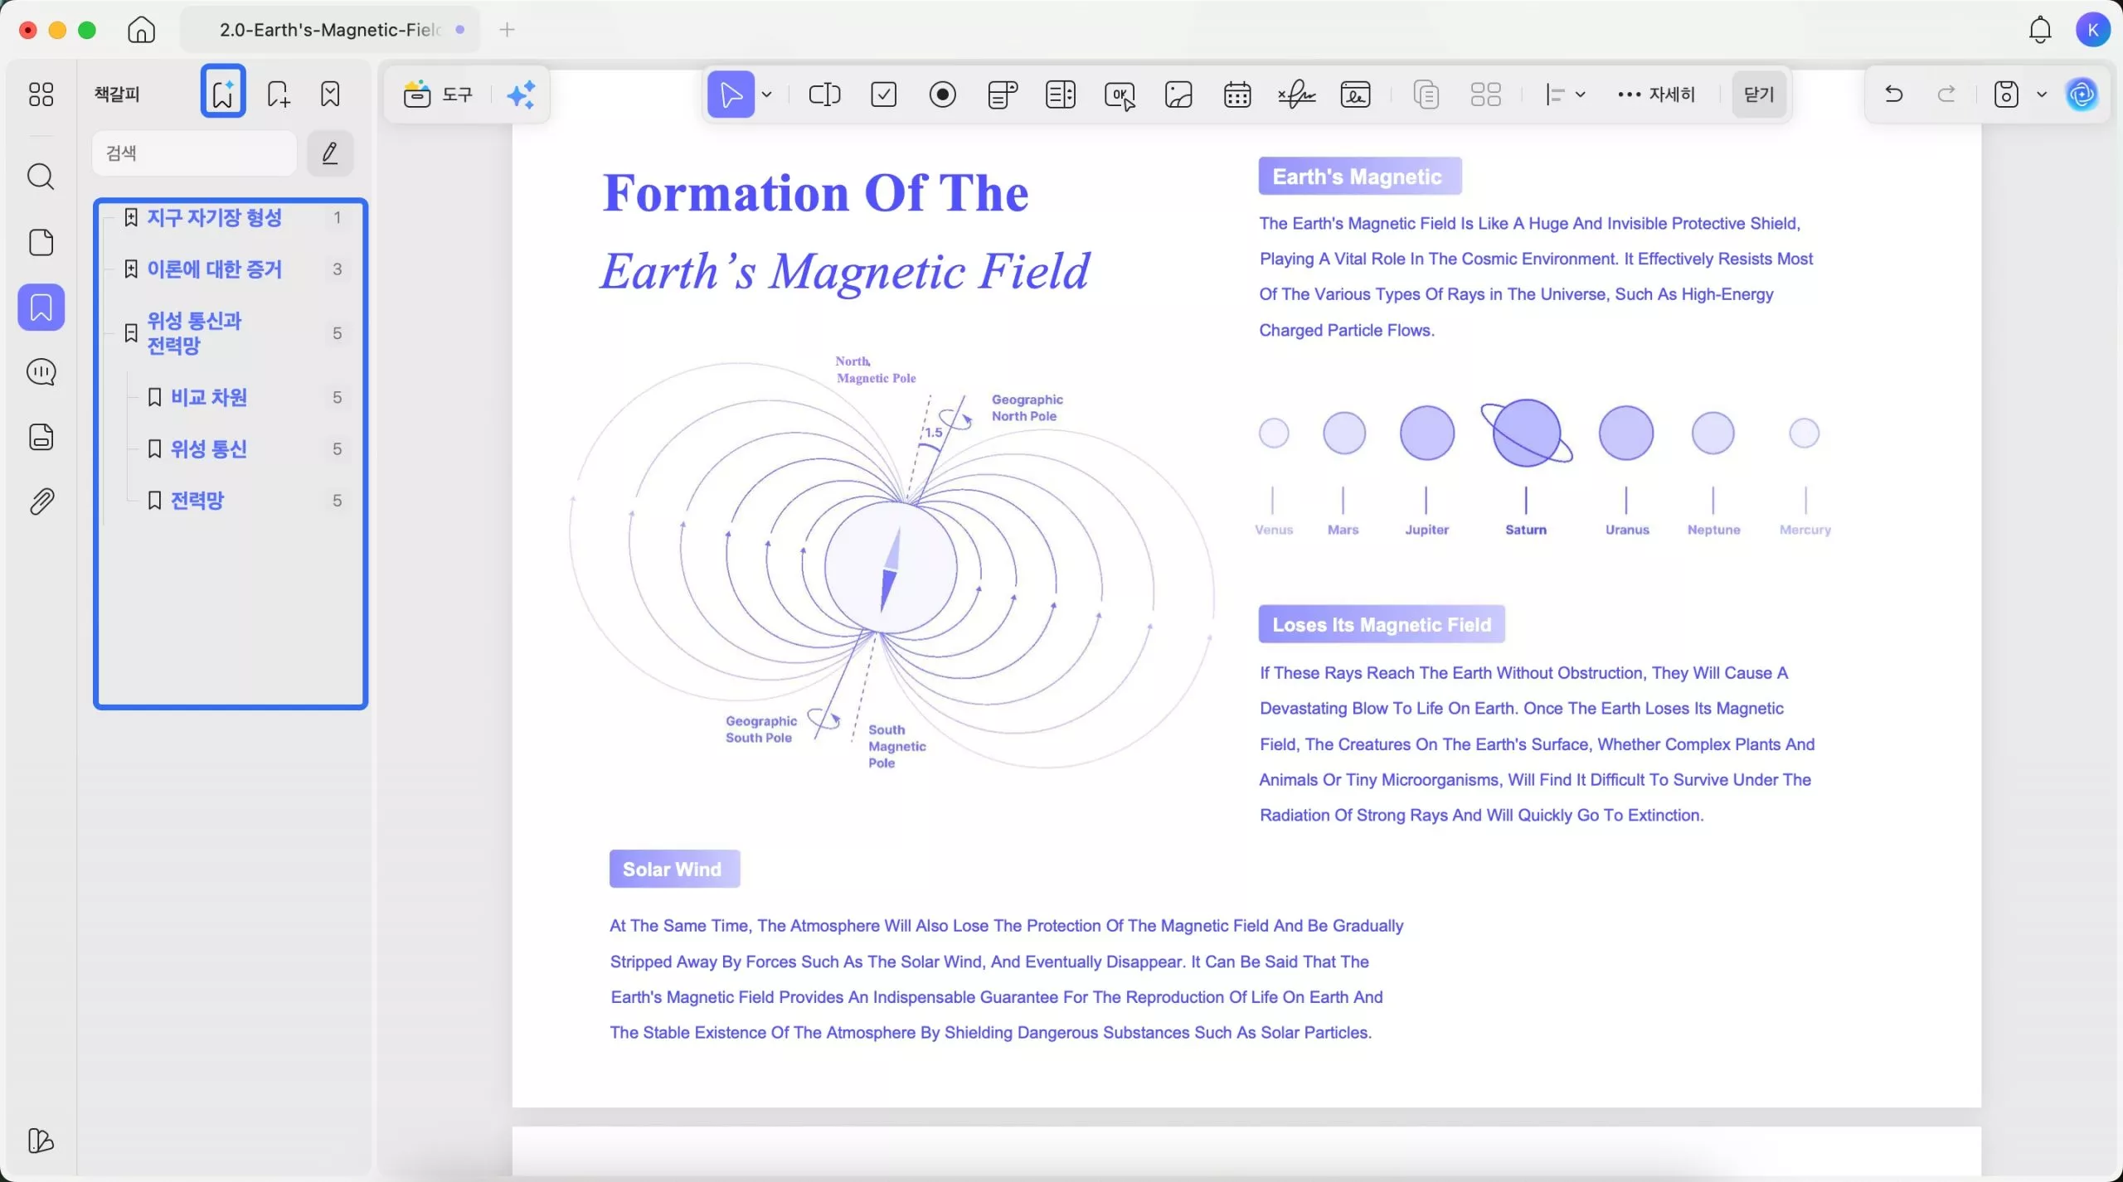Click the AI sparkle icon beside 도구
Viewport: 2123px width, 1182px height.
point(521,94)
